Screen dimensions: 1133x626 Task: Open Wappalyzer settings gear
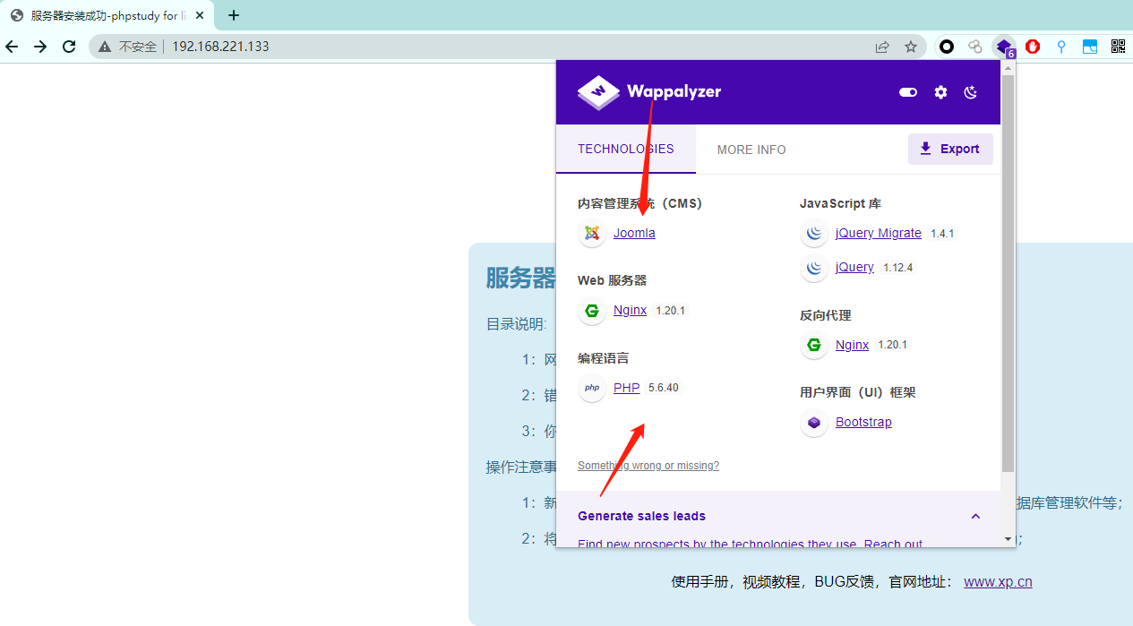pos(940,92)
